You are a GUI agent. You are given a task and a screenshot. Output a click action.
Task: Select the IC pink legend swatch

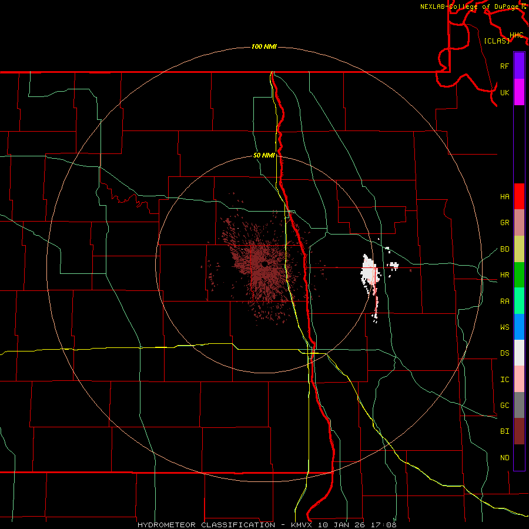pos(519,379)
